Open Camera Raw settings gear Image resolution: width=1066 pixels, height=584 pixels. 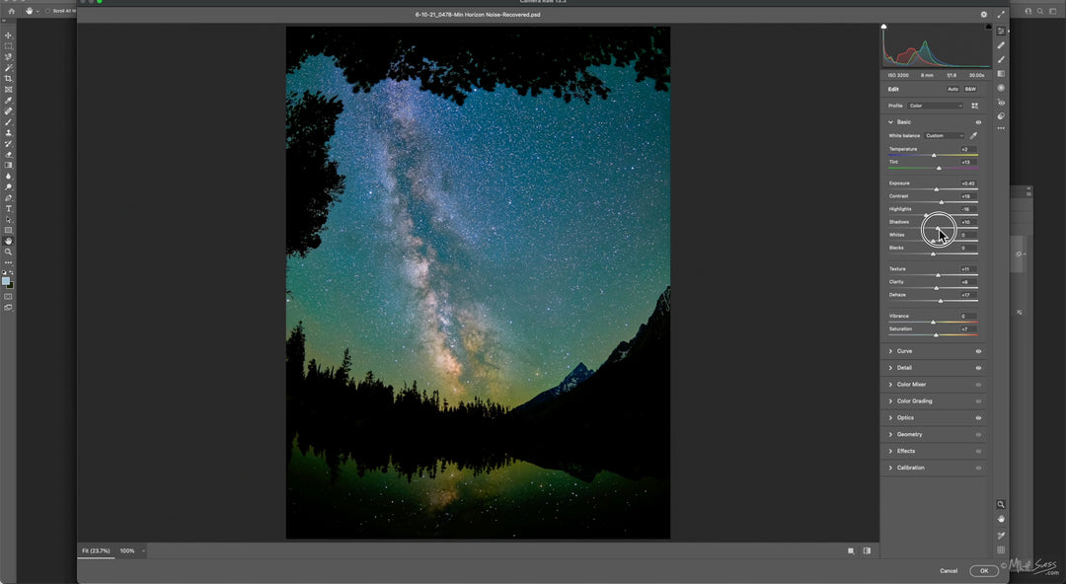pos(983,15)
